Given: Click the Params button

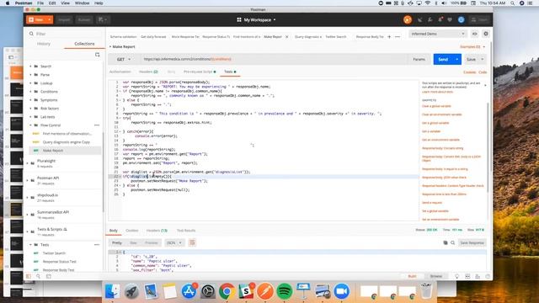Looking at the screenshot, I should point(419,60).
